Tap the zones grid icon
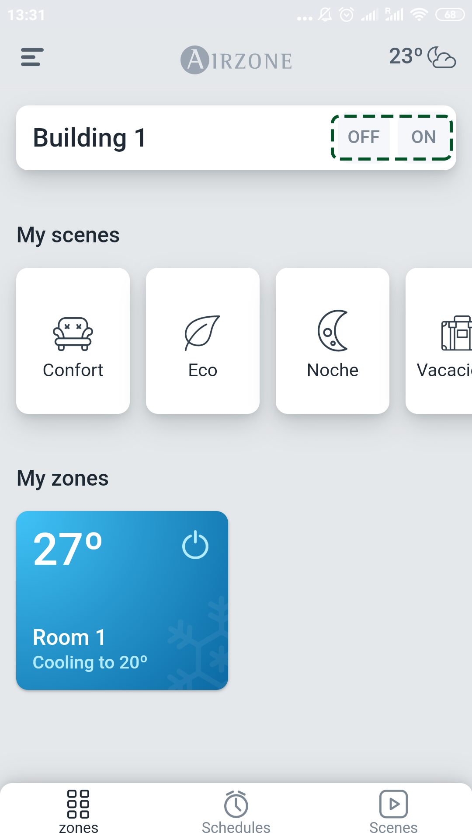 (78, 804)
